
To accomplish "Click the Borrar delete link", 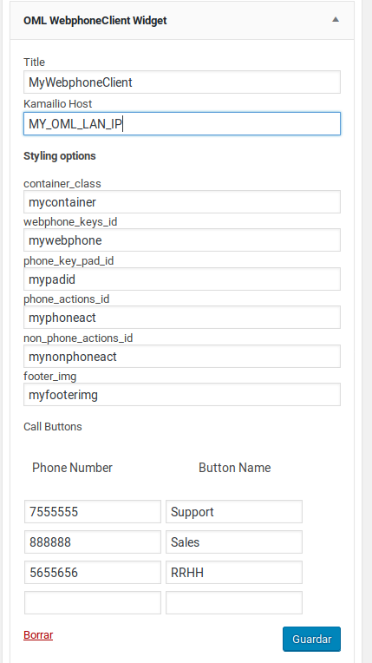I will [x=38, y=634].
